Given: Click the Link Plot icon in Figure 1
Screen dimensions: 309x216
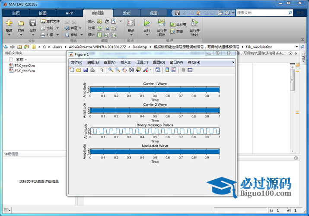Looking at the screenshot, I should (158, 70).
